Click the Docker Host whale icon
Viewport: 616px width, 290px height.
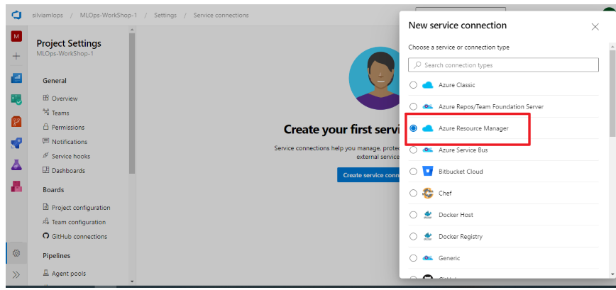coord(427,215)
